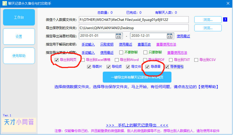Open the start date calendar picker icon
This screenshot has height=135, width=233.
[x=118, y=36]
